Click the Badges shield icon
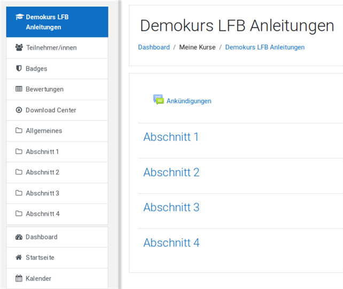Screen dimensions: 343x289 pyautogui.click(x=19, y=69)
